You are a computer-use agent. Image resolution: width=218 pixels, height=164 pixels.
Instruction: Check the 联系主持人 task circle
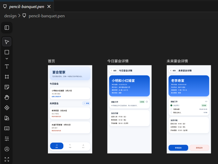[171, 112]
